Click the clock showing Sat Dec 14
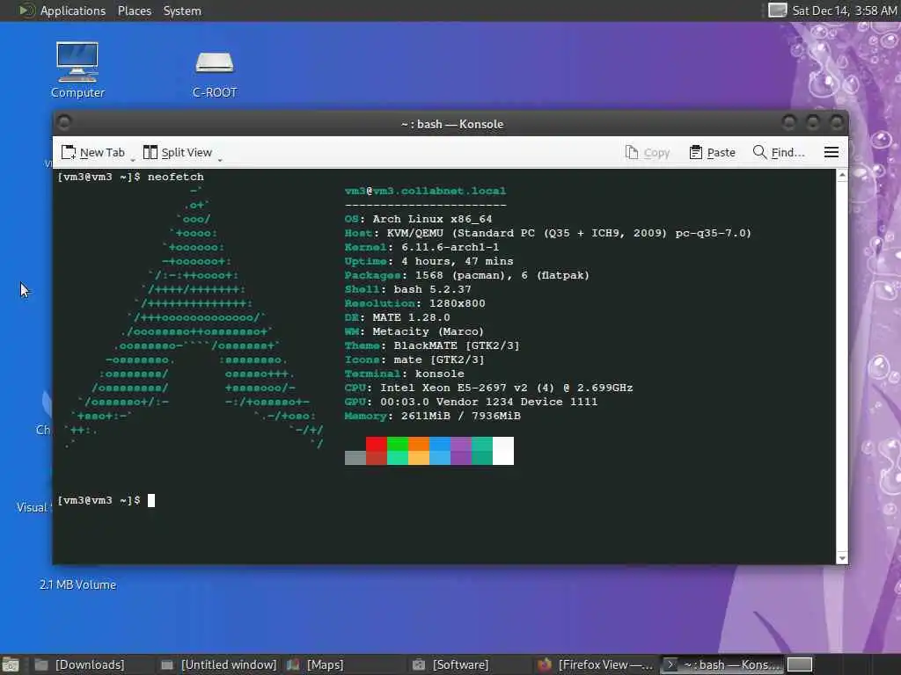This screenshot has width=901, height=675. pos(844,11)
